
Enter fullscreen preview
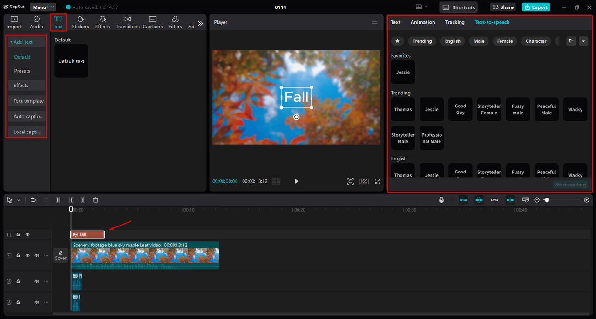(378, 181)
